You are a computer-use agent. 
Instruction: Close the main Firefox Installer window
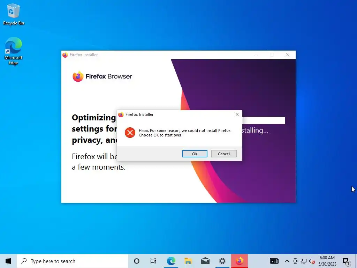(x=288, y=55)
